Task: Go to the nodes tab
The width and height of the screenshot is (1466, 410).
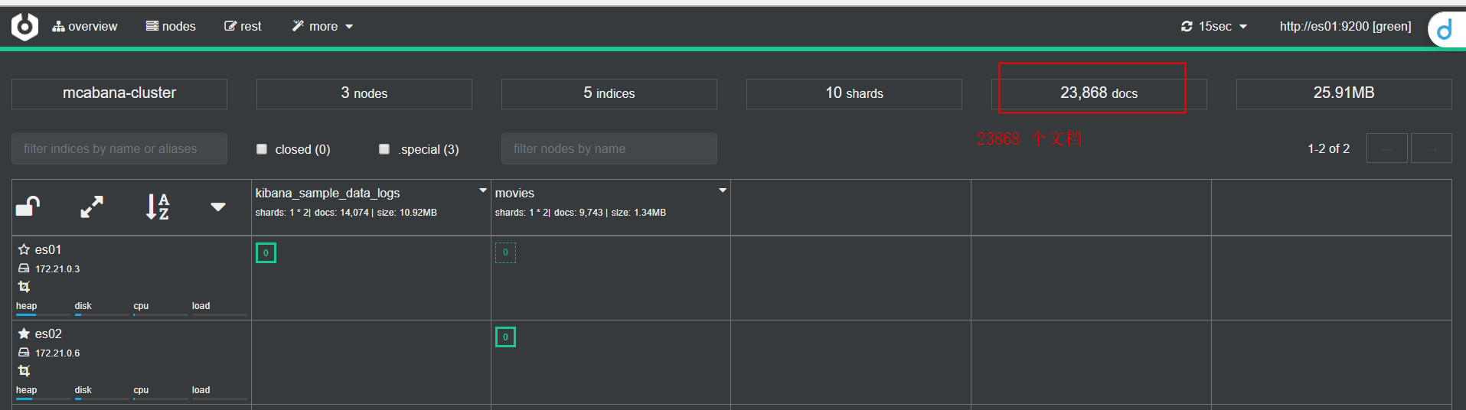Action: 171,27
